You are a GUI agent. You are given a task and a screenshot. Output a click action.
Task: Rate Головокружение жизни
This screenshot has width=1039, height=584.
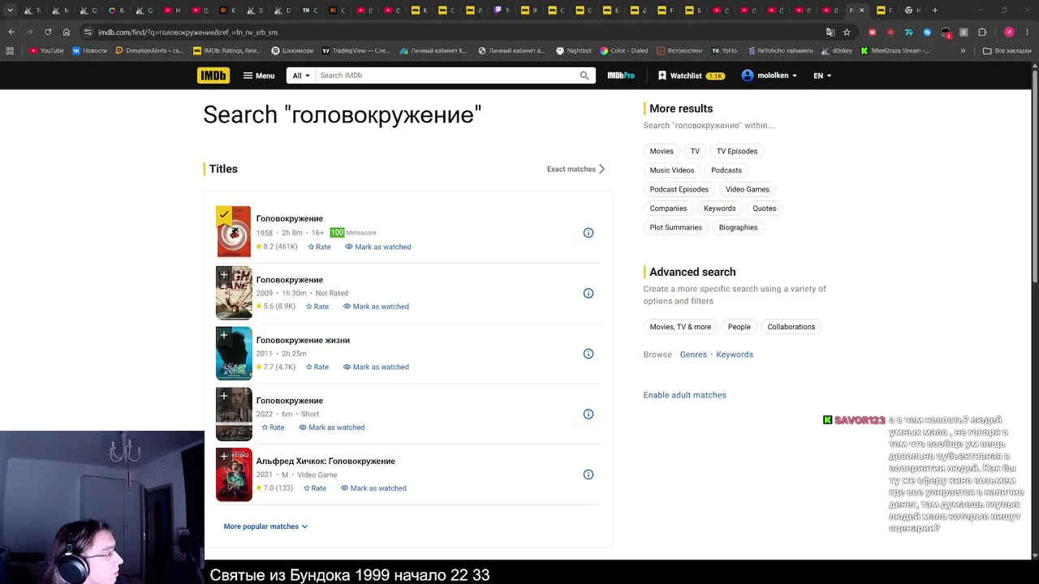(317, 367)
